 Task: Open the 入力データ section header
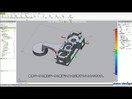(x=8, y=25)
